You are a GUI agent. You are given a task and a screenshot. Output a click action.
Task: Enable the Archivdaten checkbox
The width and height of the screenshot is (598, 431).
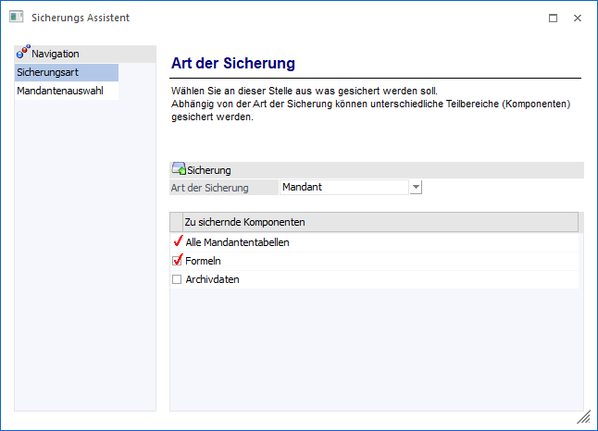(177, 279)
